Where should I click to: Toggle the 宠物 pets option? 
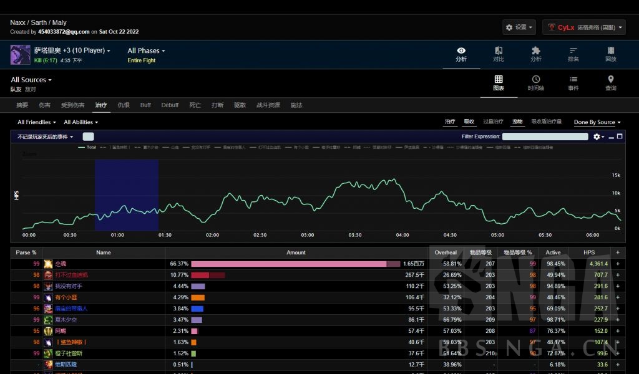point(517,122)
